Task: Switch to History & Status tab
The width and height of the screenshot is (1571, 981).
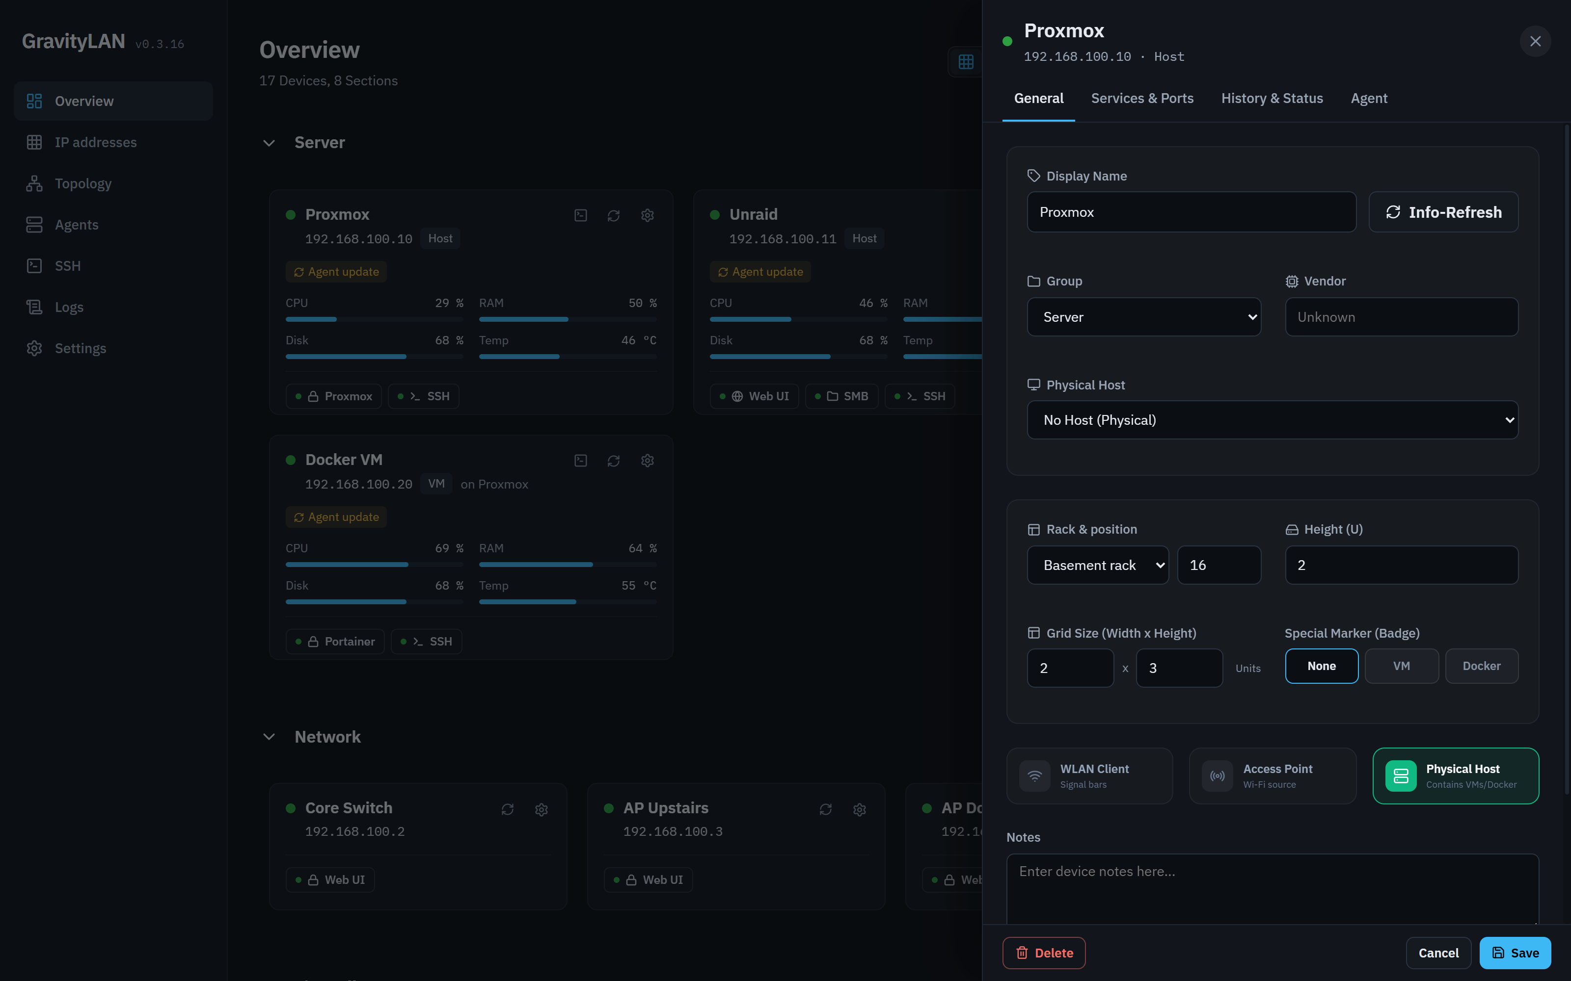Action: [1272, 99]
